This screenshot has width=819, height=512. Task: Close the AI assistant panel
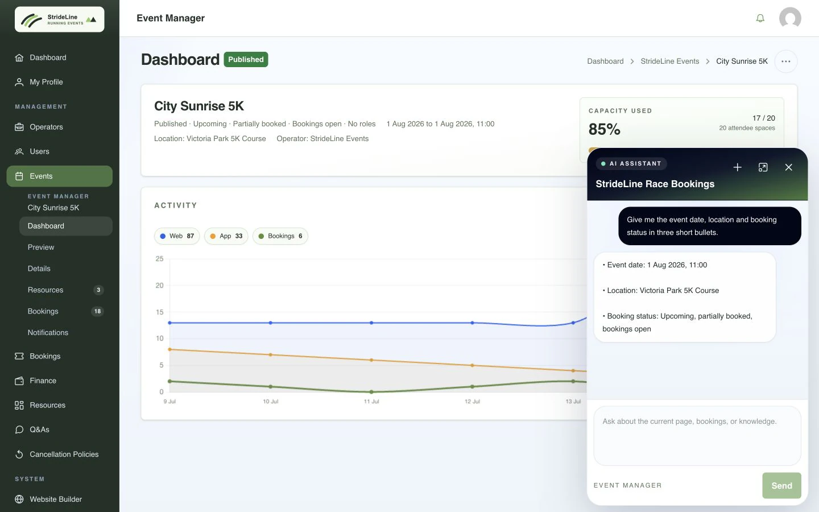tap(789, 167)
